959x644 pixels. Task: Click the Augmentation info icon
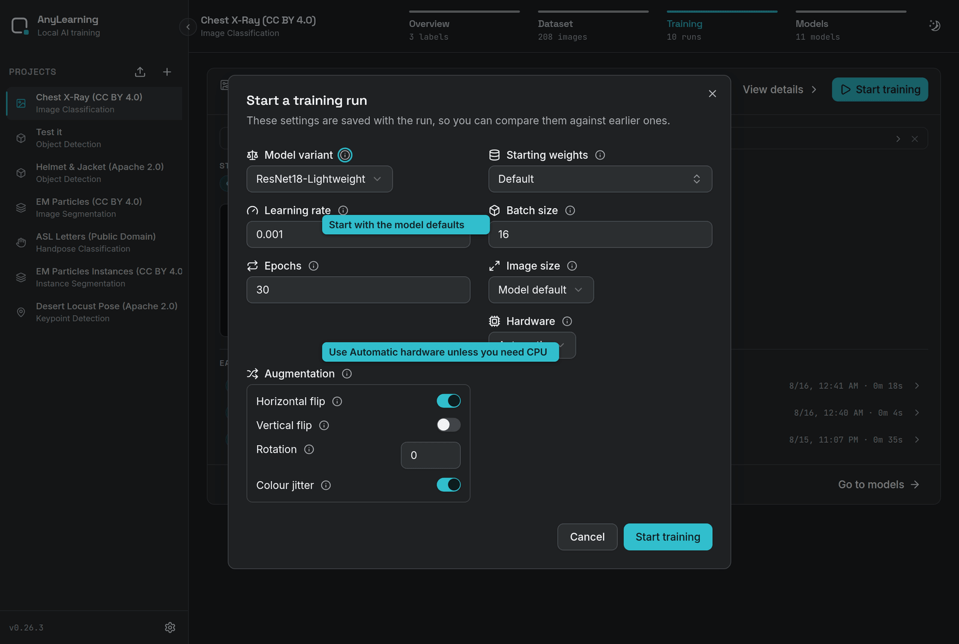click(x=346, y=374)
